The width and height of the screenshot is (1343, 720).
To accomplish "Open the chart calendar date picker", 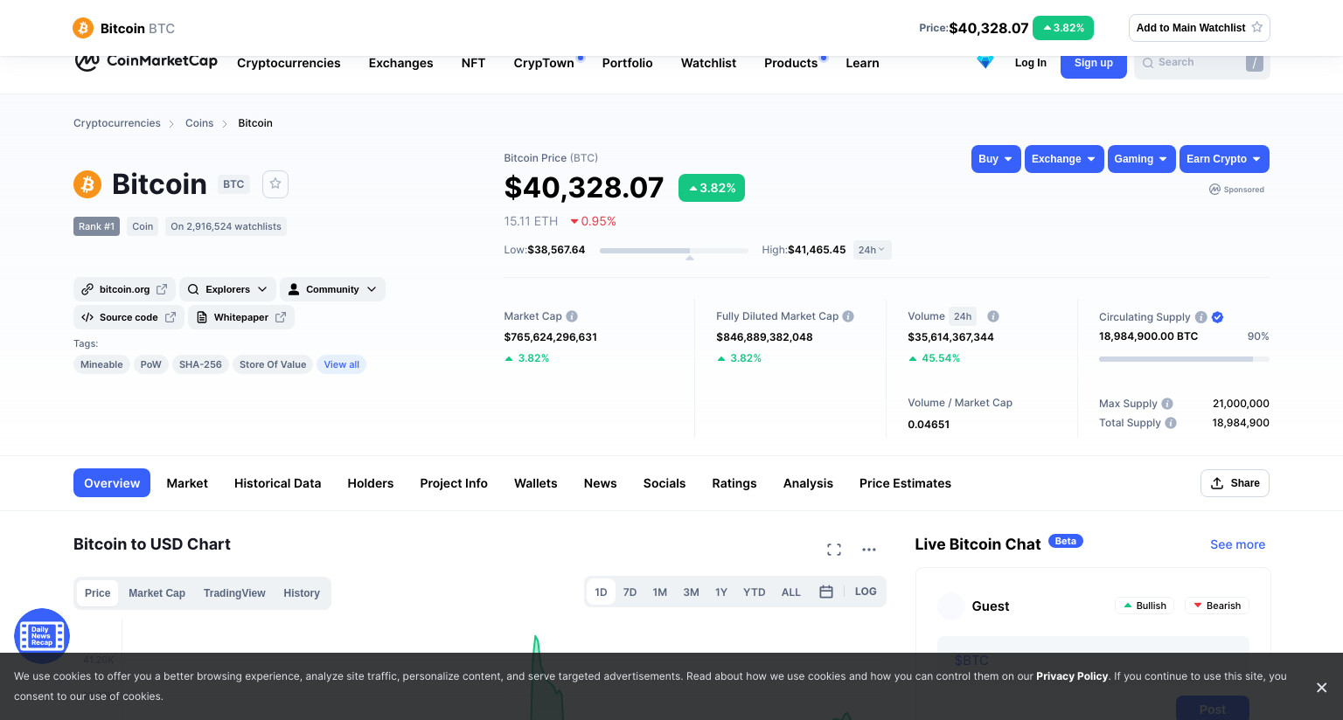I will tap(826, 592).
